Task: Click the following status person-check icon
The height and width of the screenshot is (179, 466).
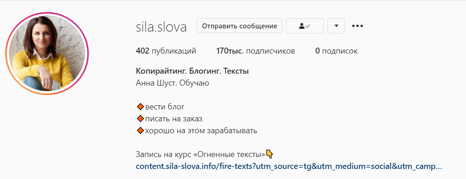Action: (305, 26)
